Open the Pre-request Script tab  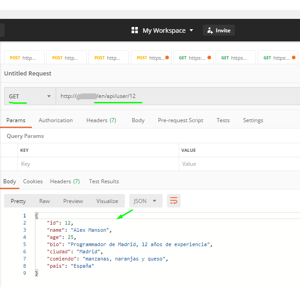point(181,120)
